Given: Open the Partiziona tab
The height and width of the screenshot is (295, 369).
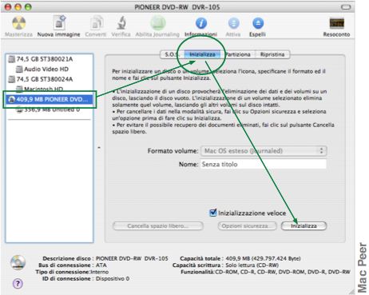Looking at the screenshot, I should pos(238,54).
